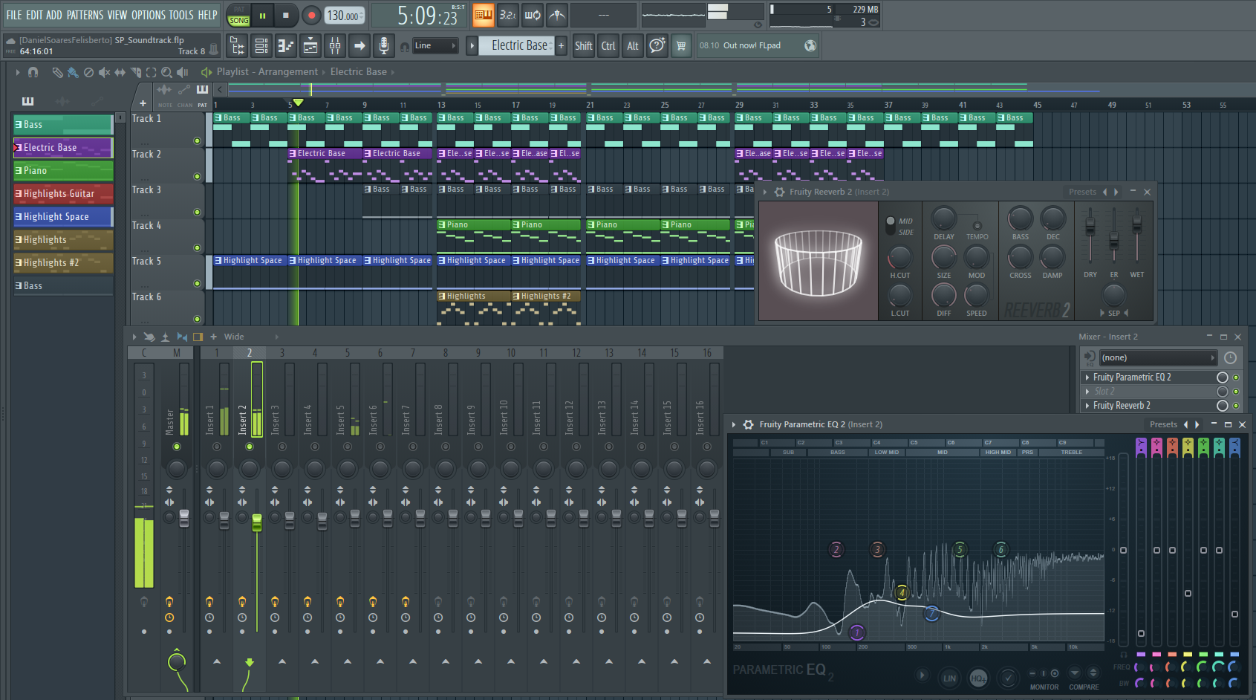Viewport: 1256px width, 700px height.
Task: Click the record button in transport
Action: point(311,15)
